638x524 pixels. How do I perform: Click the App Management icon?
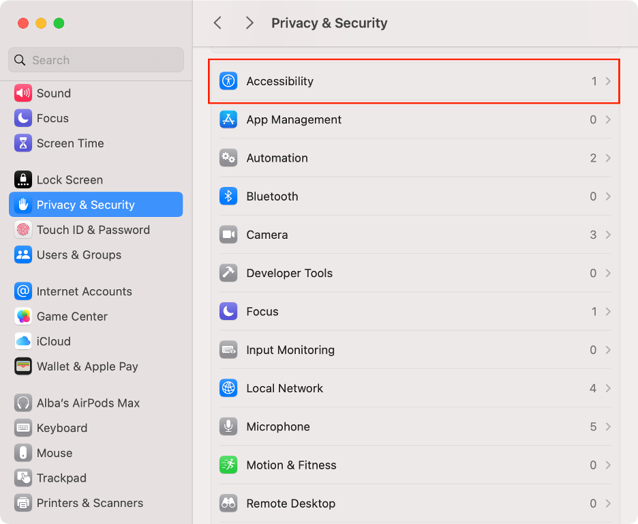(230, 119)
